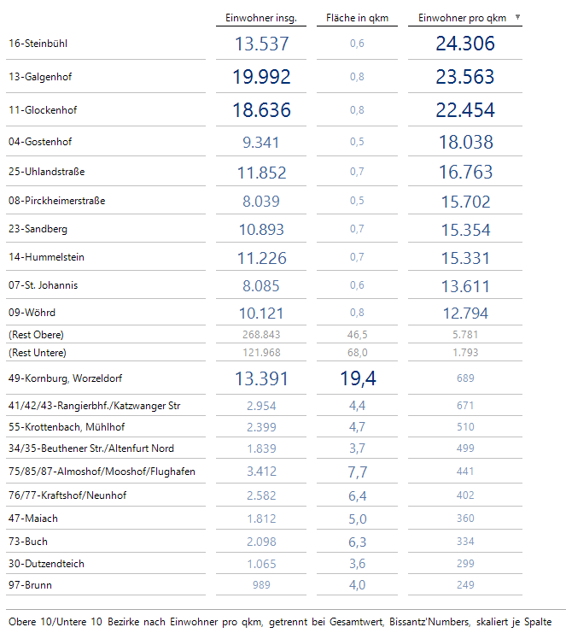Click the 11-Glockenhof district name

[x=43, y=110]
